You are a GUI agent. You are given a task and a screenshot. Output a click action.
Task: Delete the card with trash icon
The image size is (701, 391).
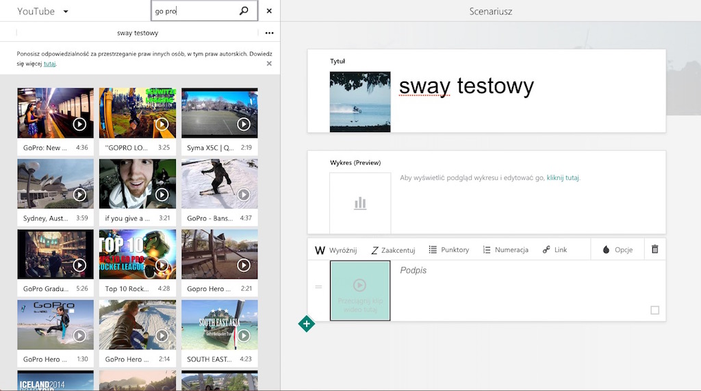[x=654, y=249]
